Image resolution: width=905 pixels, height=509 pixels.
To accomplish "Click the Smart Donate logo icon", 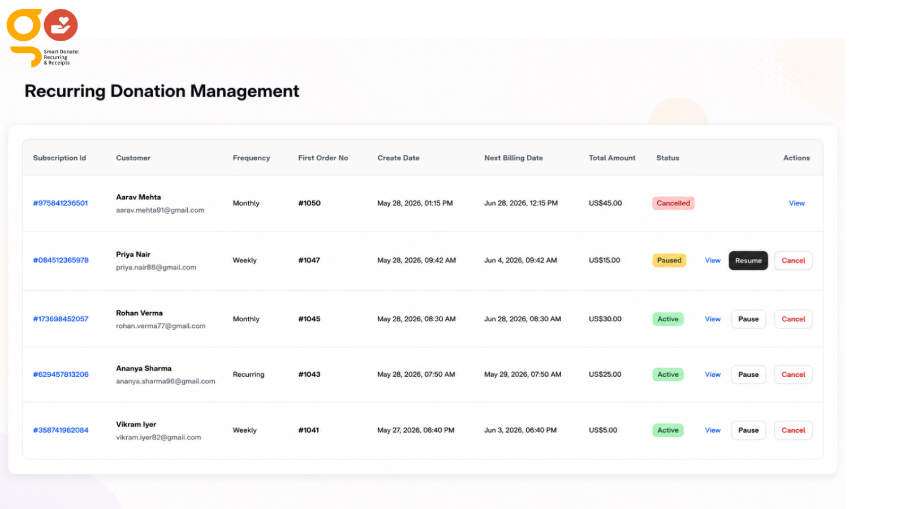I will tap(42, 37).
